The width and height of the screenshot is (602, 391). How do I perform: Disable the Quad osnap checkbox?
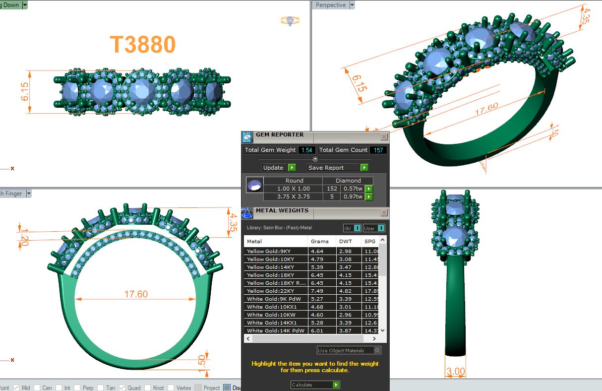pos(122,388)
